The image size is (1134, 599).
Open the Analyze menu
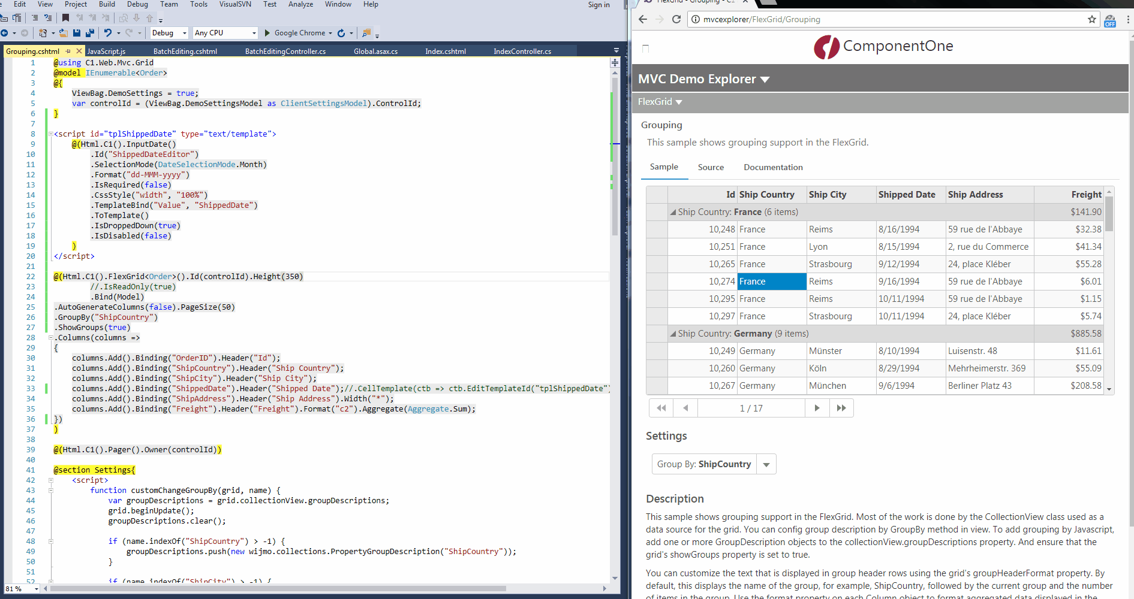[300, 4]
